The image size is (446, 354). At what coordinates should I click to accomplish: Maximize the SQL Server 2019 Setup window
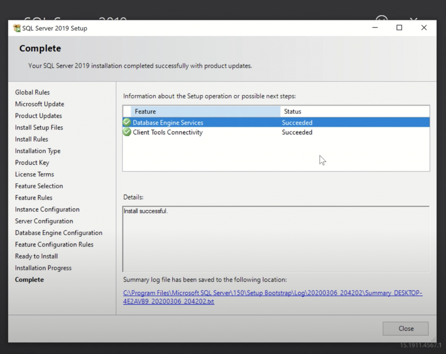[399, 27]
